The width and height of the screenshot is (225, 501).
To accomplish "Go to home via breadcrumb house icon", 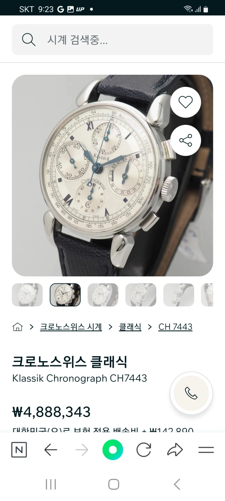I will 17,327.
